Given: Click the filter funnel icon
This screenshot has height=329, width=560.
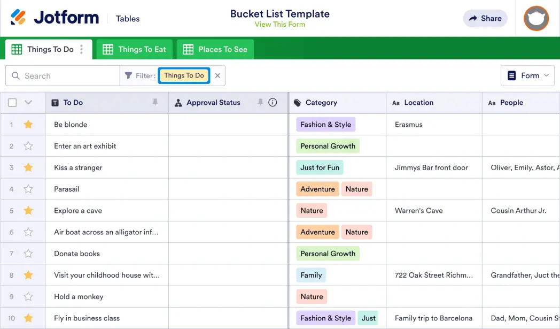Looking at the screenshot, I should click(128, 75).
